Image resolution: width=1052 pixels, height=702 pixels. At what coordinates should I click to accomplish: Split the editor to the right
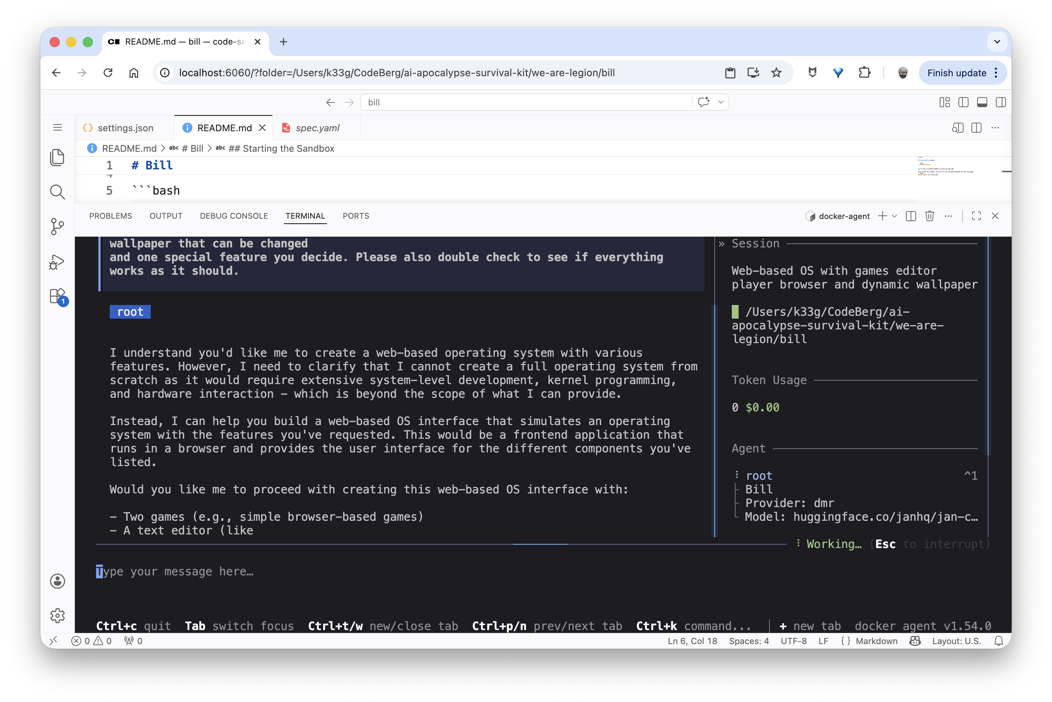point(976,128)
